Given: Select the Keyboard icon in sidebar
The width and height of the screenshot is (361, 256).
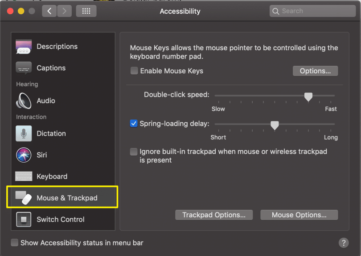Looking at the screenshot, I should click(x=24, y=176).
